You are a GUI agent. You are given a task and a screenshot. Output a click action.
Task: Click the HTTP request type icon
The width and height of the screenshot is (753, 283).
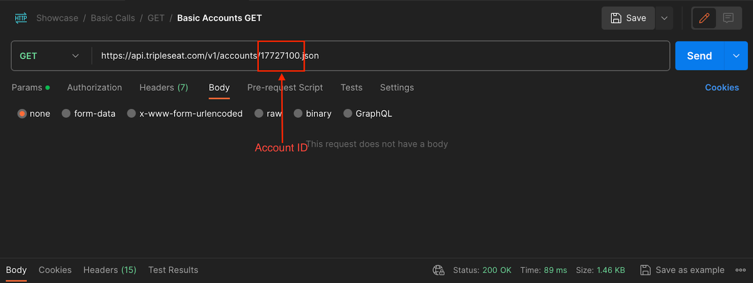21,18
